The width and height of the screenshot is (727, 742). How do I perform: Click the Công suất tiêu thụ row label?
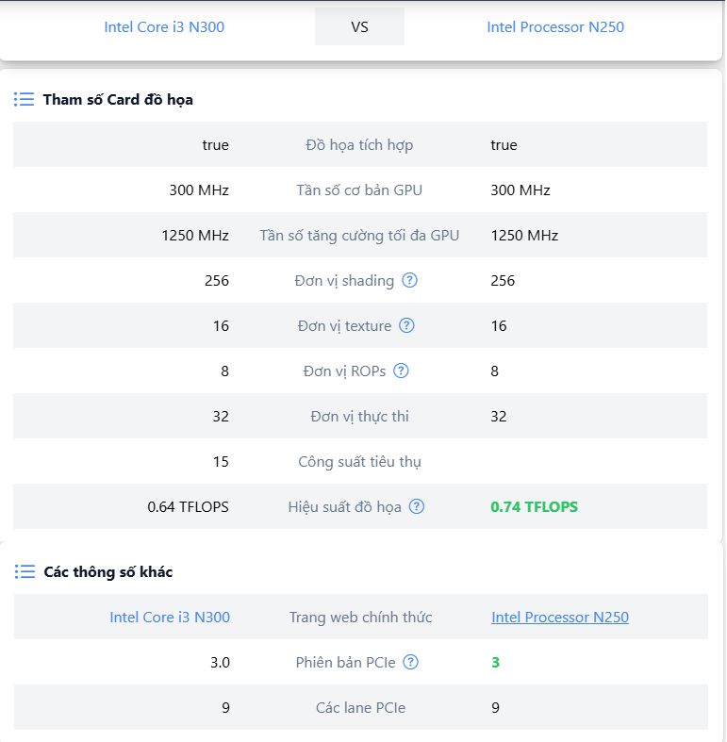pyautogui.click(x=359, y=461)
